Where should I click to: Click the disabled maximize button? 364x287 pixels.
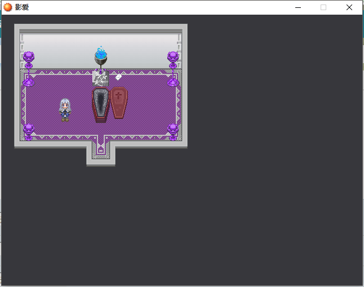point(323,7)
